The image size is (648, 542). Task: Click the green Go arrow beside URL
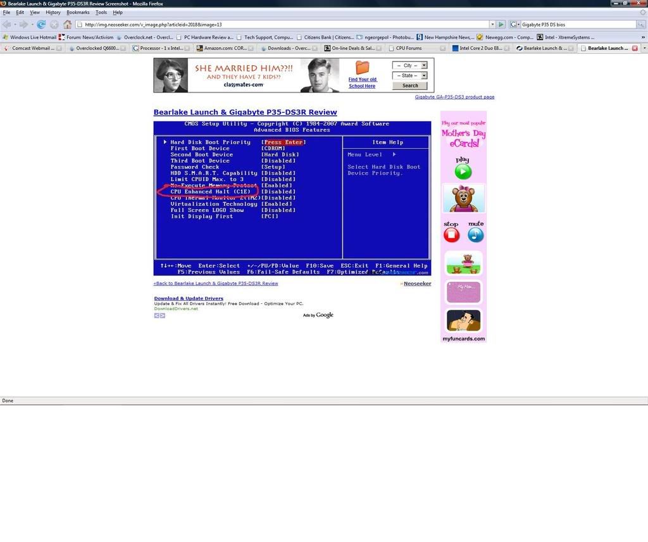coord(501,25)
